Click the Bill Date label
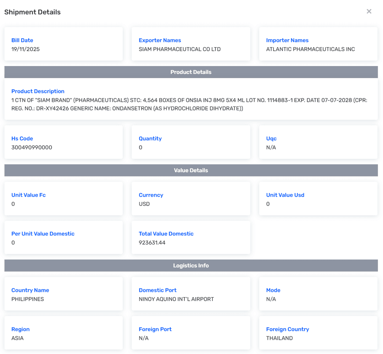Screen dimensions: 383x354 [22, 40]
